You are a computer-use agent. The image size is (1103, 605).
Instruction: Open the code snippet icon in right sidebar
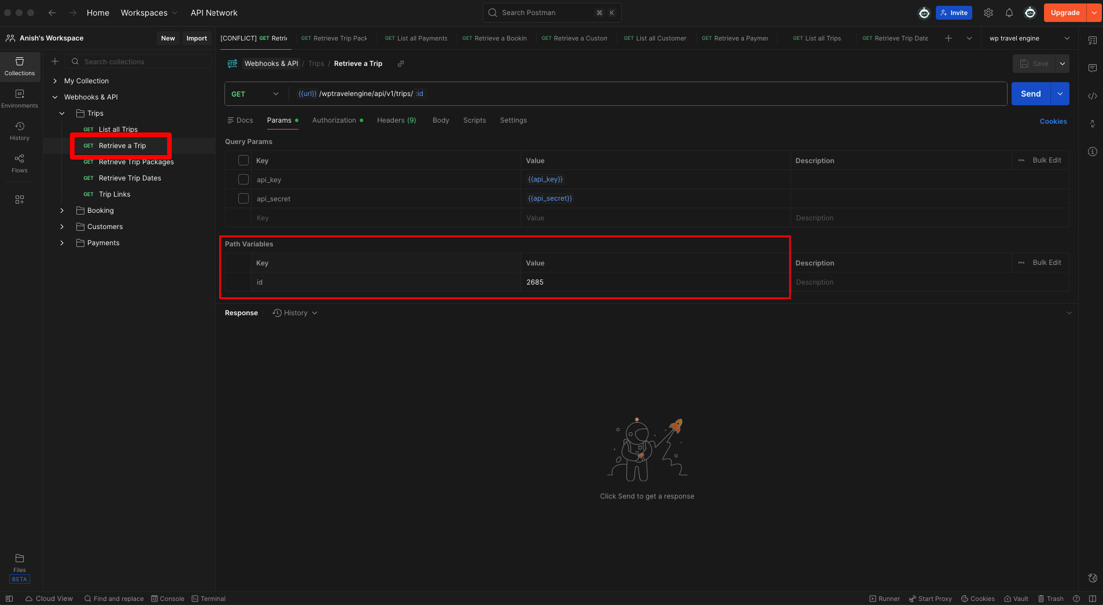click(1092, 96)
